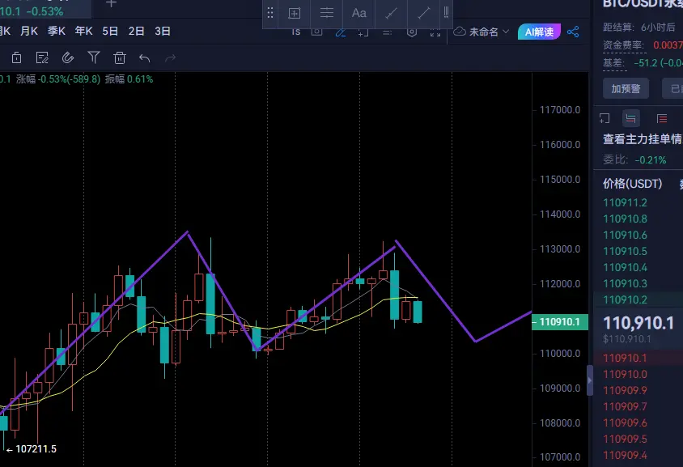Grab the floating drawing toolbar's dotted handle
Screen dimensions: 683x467
click(270, 13)
